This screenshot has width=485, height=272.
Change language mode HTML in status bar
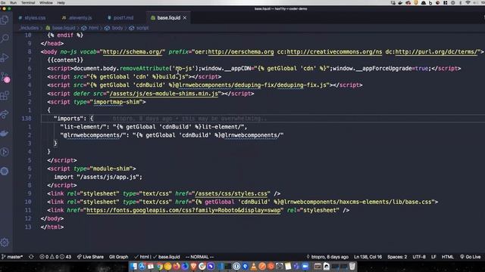click(447, 257)
